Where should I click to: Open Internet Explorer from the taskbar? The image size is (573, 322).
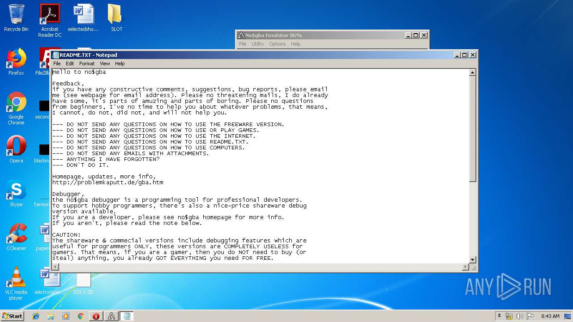(36, 316)
